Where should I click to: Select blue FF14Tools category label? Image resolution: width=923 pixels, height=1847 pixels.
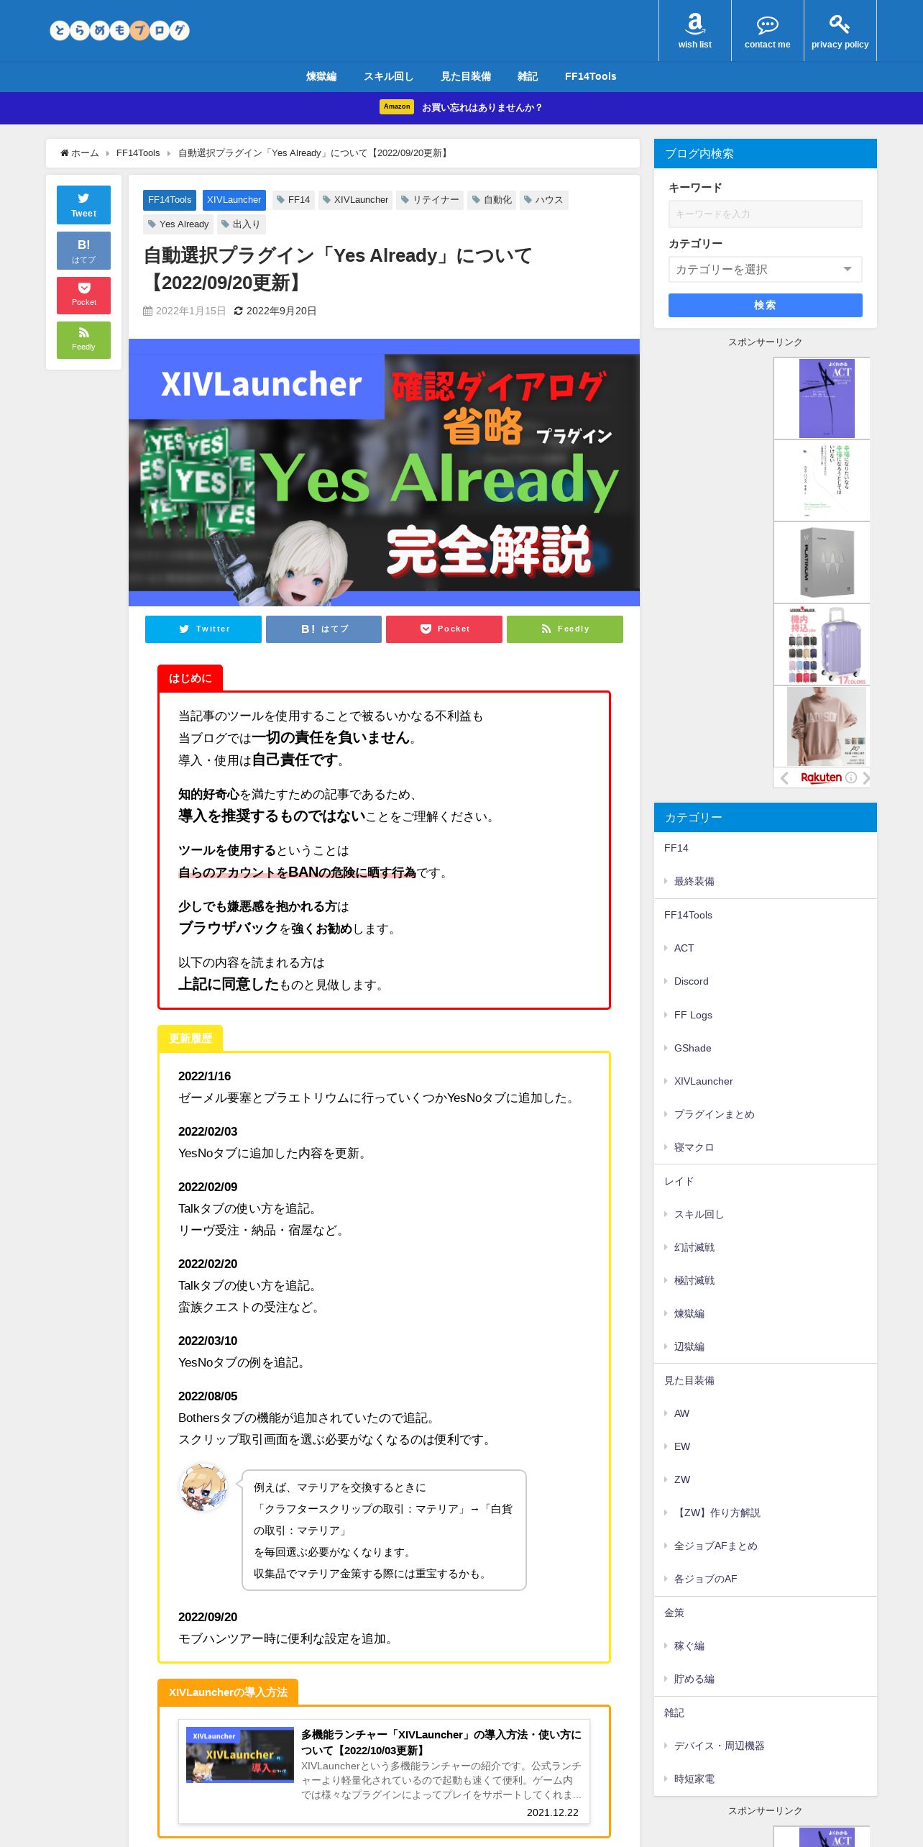click(170, 200)
